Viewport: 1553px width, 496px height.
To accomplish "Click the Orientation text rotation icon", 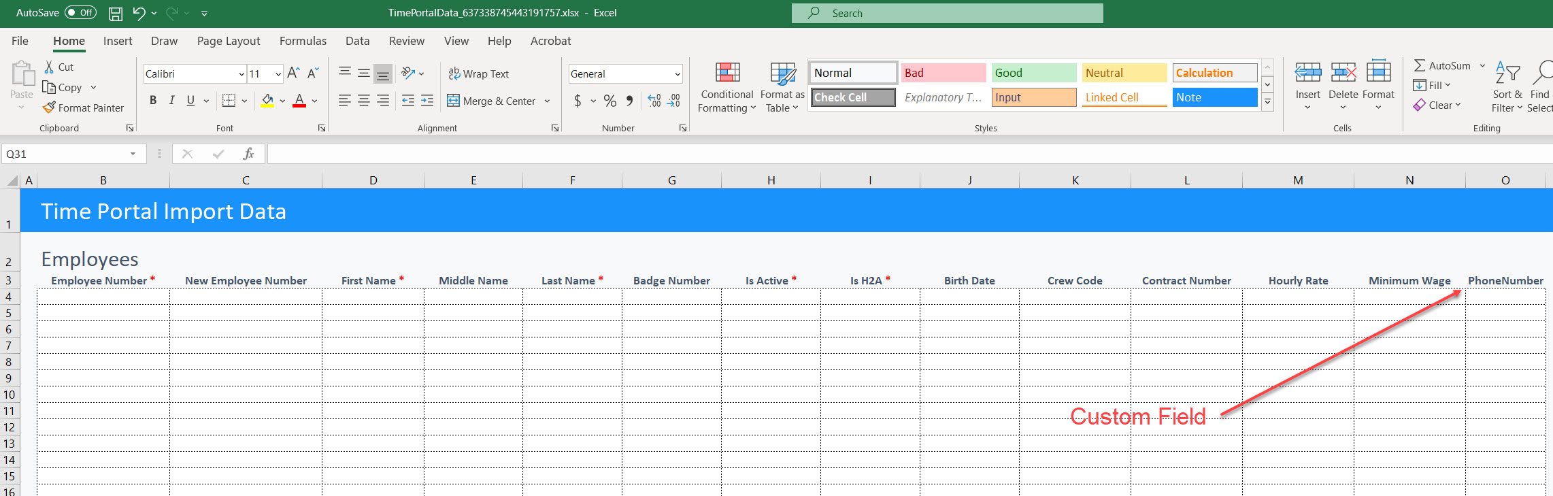I will click(408, 73).
